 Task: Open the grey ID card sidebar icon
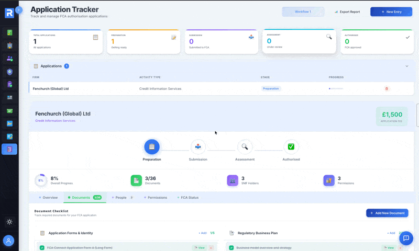click(9, 97)
